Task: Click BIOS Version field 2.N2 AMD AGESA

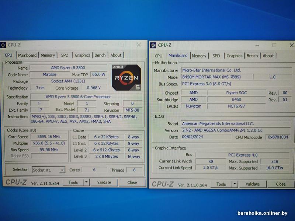Action: coord(236,130)
